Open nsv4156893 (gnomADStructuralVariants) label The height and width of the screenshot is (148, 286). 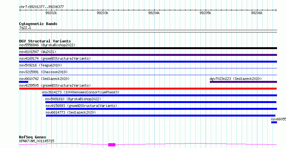click(81, 106)
